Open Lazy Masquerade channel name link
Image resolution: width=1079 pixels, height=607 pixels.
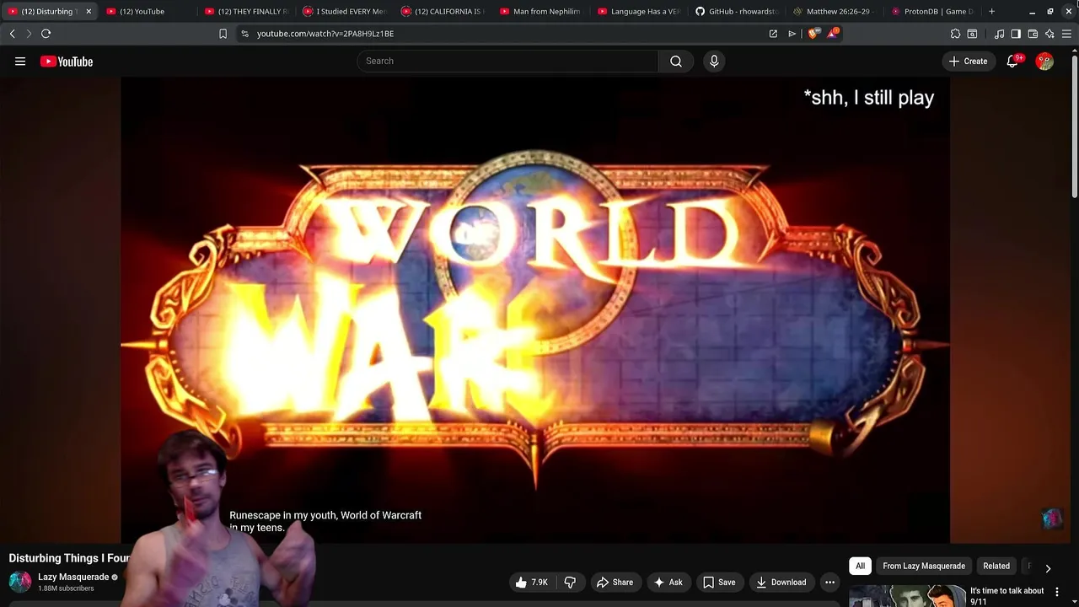coord(73,577)
